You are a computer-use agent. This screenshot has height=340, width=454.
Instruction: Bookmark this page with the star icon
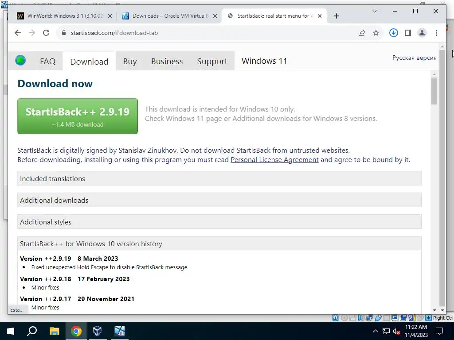pos(376,33)
